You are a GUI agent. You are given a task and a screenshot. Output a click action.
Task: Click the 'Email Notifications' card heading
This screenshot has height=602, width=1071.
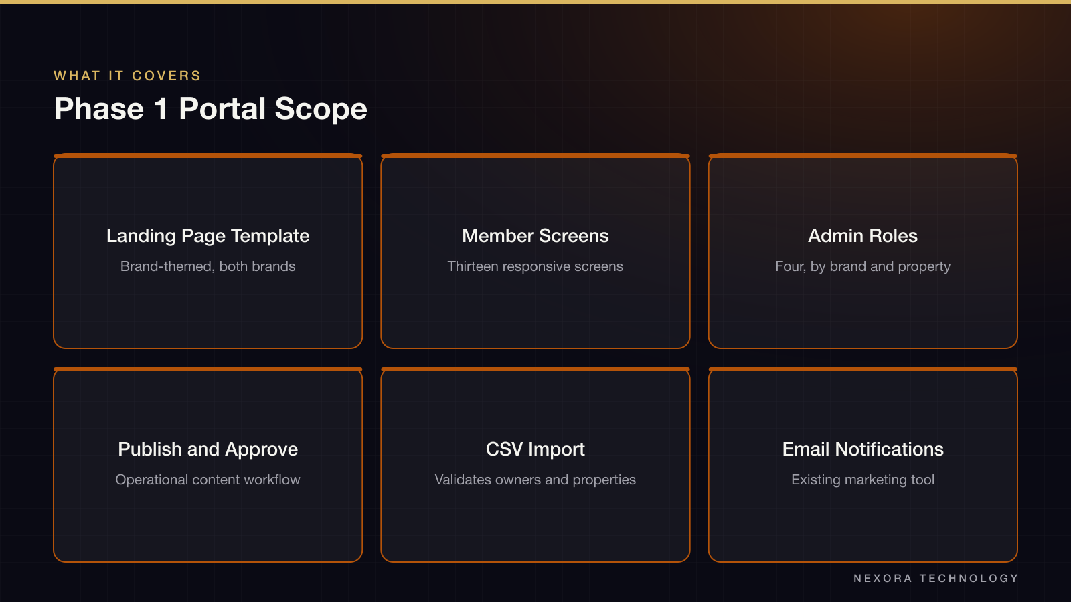click(863, 449)
